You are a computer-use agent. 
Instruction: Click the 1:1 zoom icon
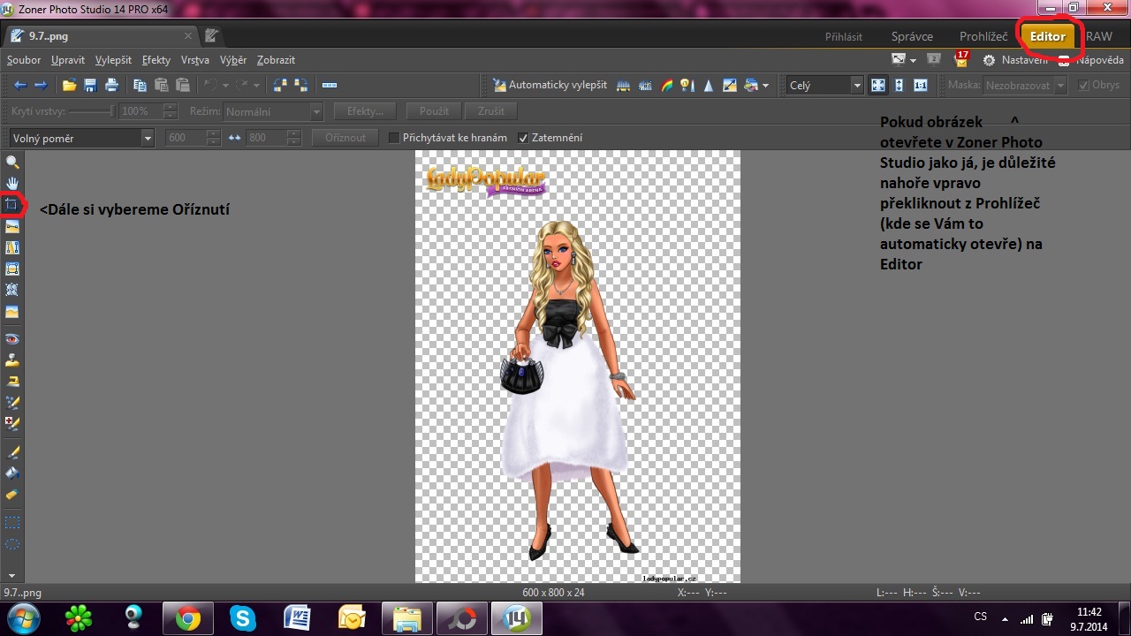[x=921, y=86]
